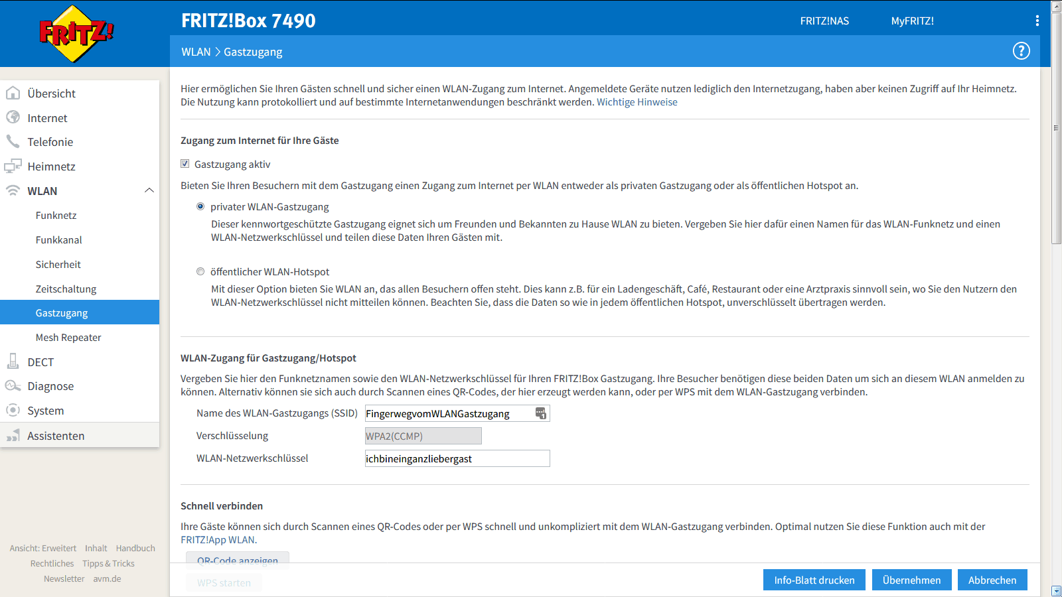
Task: Click the Ansicht: Erweitert link
Action: coord(43,548)
